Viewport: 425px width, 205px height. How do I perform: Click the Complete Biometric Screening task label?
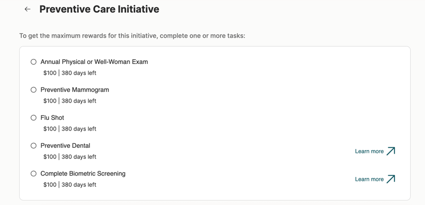(83, 174)
